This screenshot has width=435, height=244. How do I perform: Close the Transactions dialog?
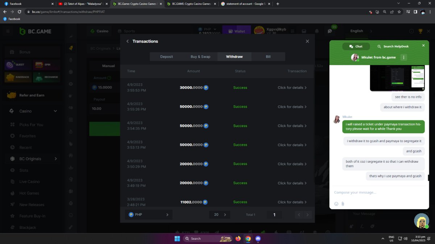[x=307, y=41]
